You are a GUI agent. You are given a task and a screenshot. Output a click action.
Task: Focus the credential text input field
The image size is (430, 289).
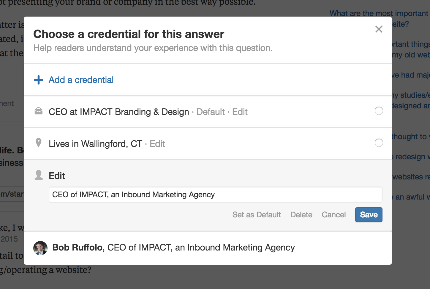tap(216, 195)
